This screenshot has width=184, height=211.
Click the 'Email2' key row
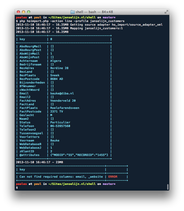pos(64,97)
